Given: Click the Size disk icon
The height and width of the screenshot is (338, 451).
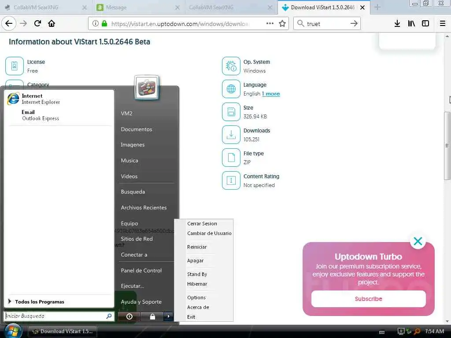Looking at the screenshot, I should coord(231,111).
